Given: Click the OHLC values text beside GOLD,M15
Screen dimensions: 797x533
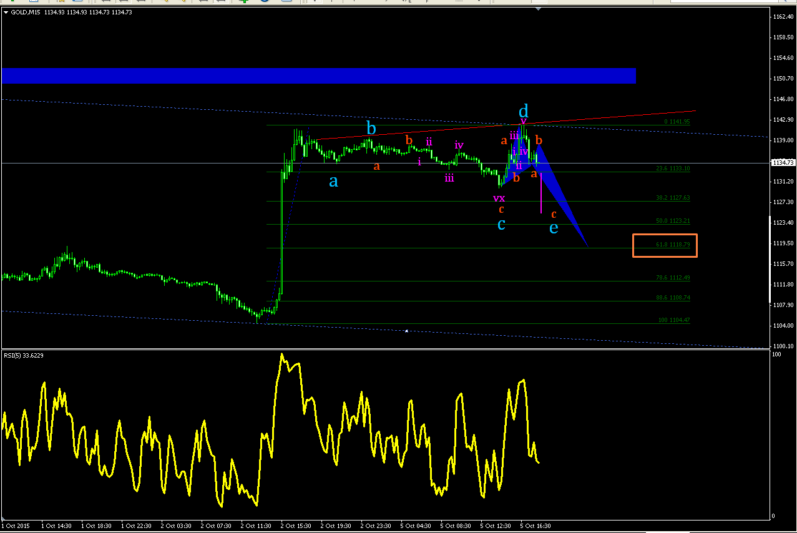Looking at the screenshot, I should coord(88,12).
